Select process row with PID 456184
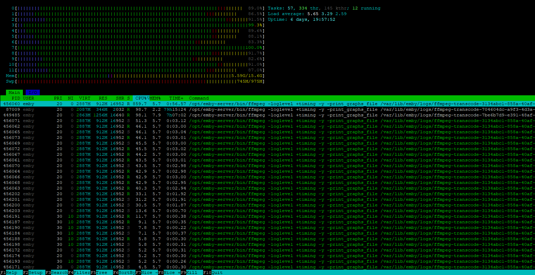Viewport: 535px width, 275px height. tap(267, 233)
